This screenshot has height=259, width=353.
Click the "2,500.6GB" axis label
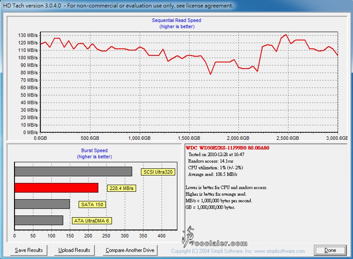[x=288, y=138]
